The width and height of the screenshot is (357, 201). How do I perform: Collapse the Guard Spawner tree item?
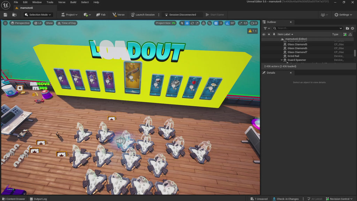point(282,60)
